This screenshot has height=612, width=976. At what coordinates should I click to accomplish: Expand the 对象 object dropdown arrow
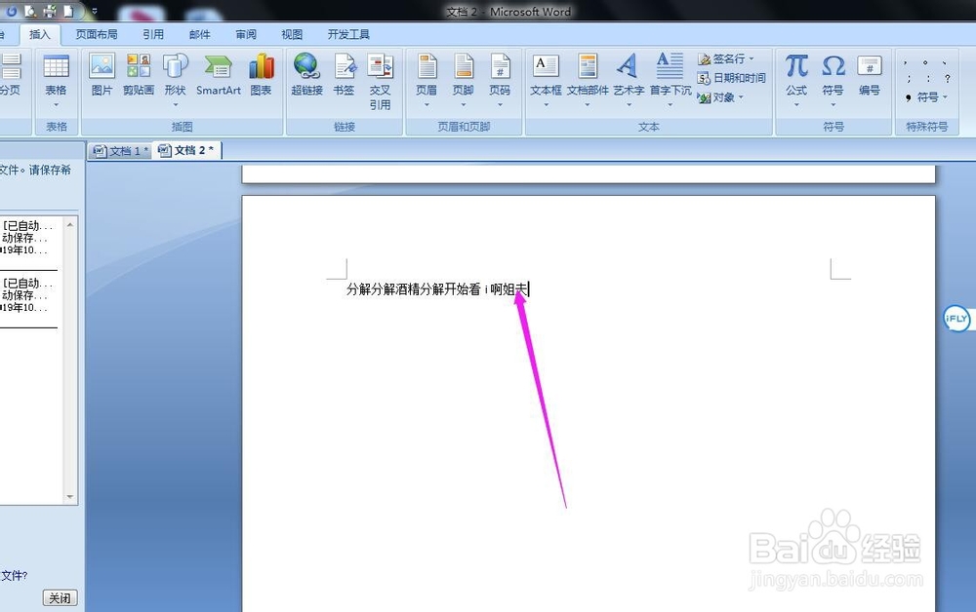741,97
